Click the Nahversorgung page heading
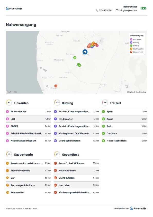The image size is (153, 217). [21, 25]
